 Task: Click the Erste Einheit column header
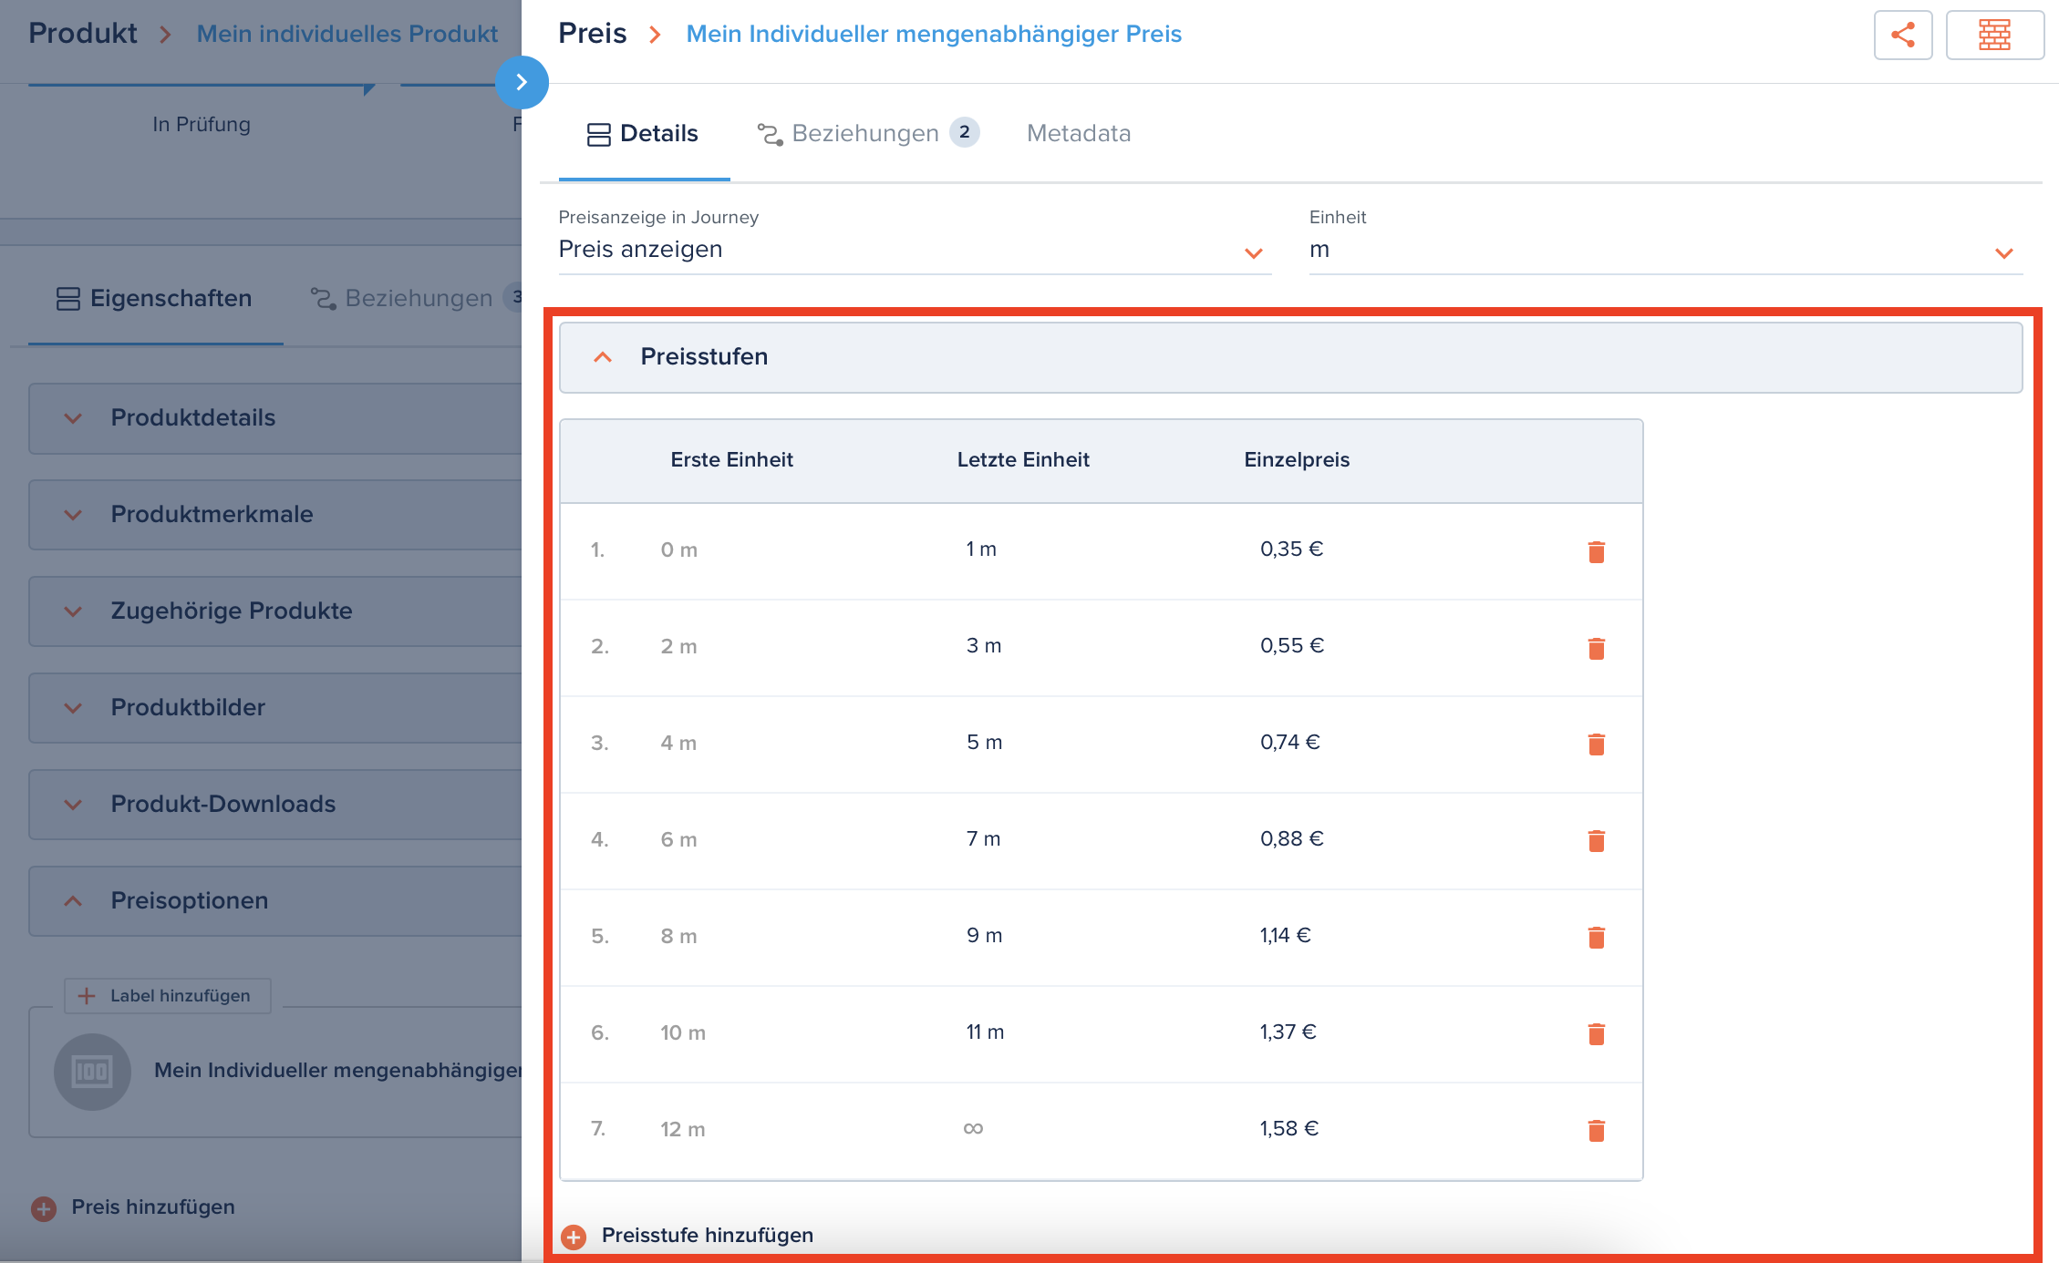pyautogui.click(x=731, y=460)
